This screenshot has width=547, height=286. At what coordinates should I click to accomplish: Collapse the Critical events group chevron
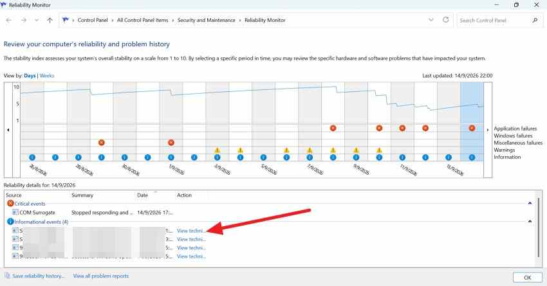coord(530,203)
